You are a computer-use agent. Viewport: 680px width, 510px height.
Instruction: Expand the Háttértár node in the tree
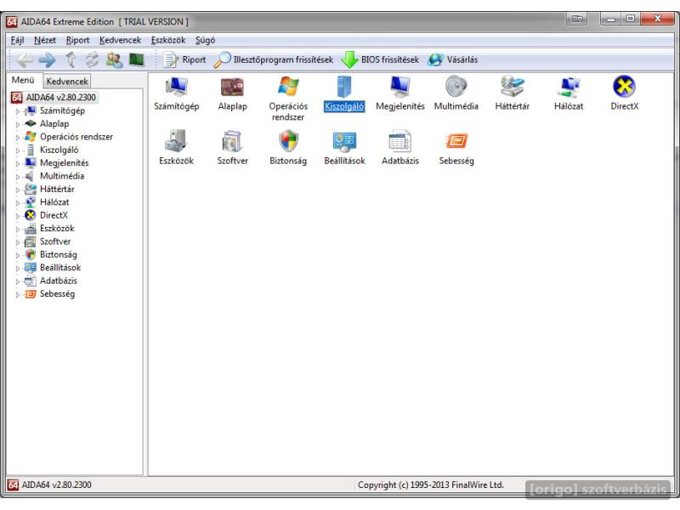[18, 190]
